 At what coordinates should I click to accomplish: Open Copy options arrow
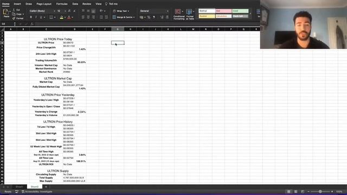pyautogui.click(x=23, y=14)
